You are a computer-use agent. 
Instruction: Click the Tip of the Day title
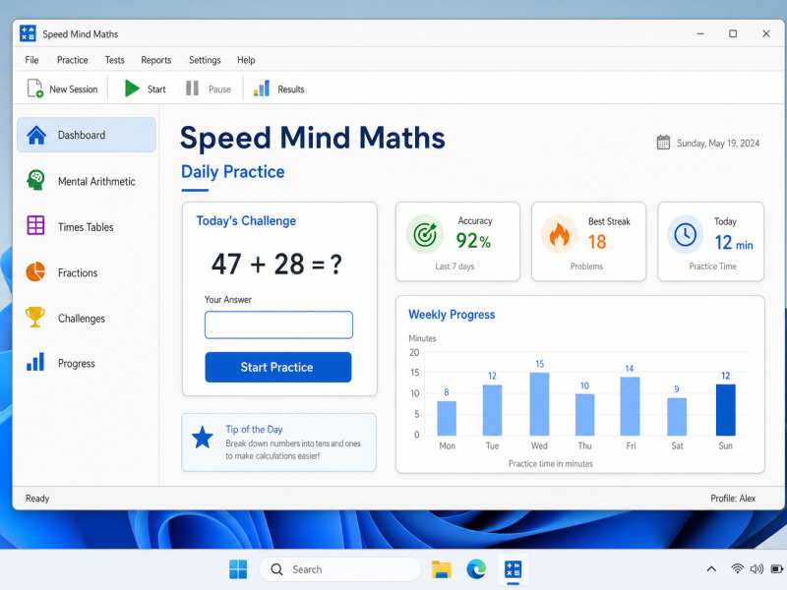[x=254, y=430]
